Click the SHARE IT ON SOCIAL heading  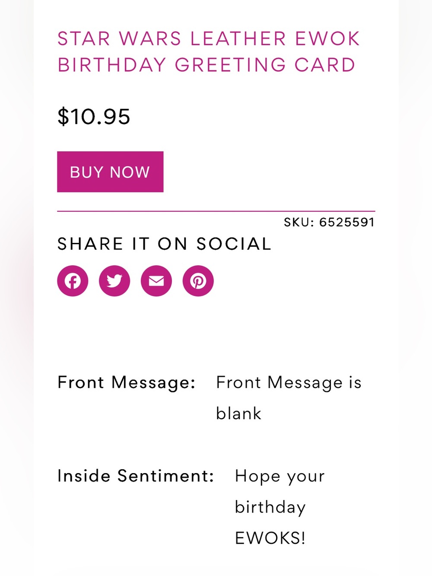pos(164,244)
